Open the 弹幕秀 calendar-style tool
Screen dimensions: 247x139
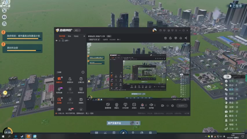coord(81,101)
